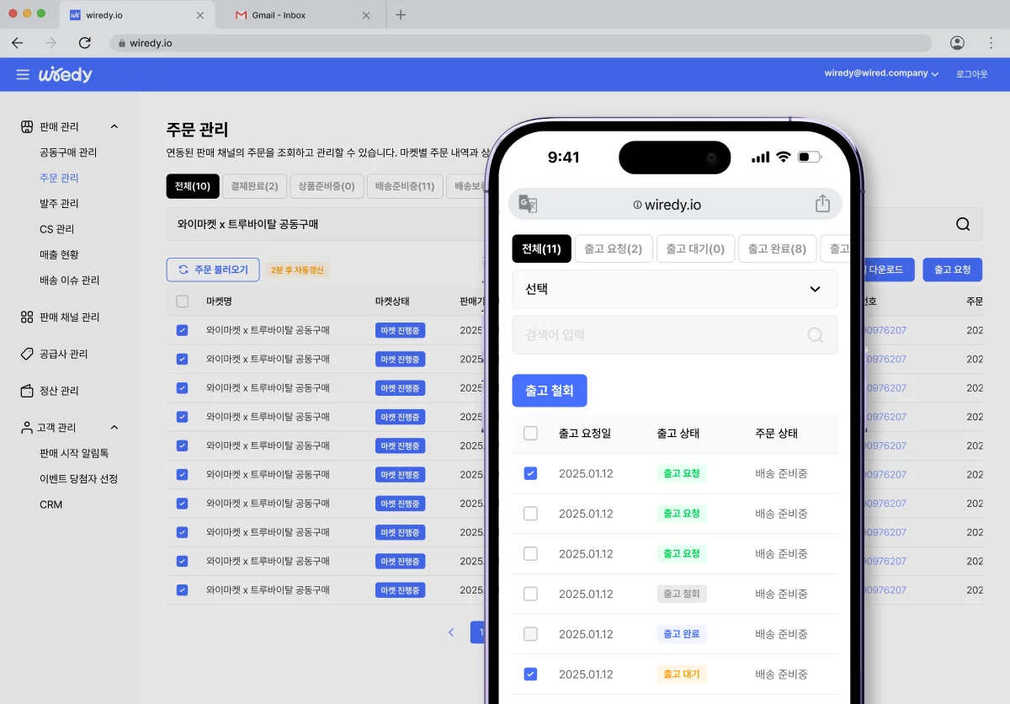Click the 주문 불러오기 button

[x=213, y=269]
